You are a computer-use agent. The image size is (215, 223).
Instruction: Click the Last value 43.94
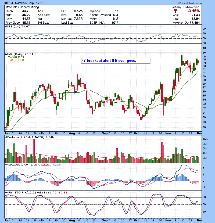(x=195, y=19)
